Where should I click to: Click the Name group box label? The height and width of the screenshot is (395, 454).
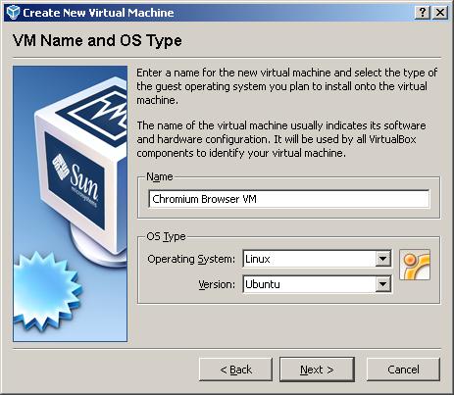click(160, 176)
